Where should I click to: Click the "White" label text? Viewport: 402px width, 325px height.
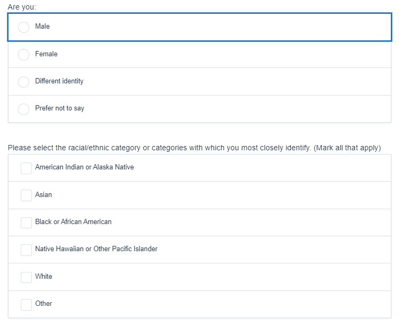pyautogui.click(x=44, y=277)
